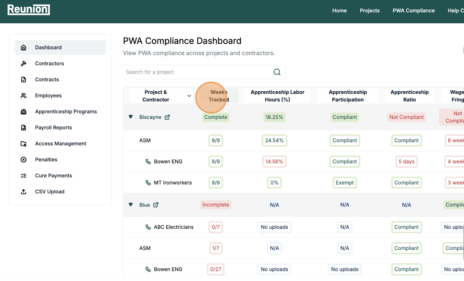Click the Employees people icon

24,96
